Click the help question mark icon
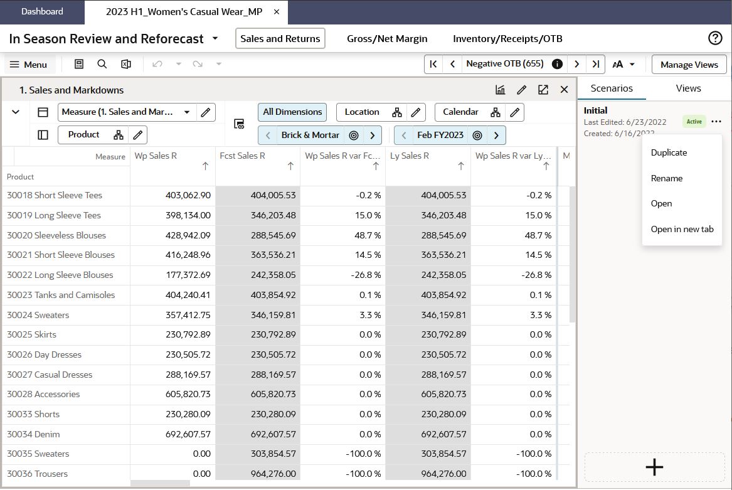The image size is (732, 490). pos(715,38)
